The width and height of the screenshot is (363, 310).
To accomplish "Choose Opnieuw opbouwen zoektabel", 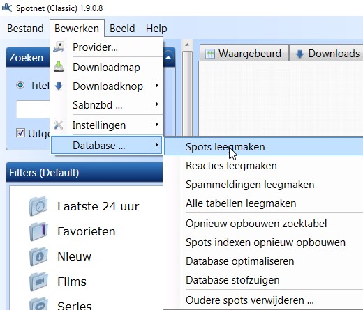I will (x=264, y=224).
